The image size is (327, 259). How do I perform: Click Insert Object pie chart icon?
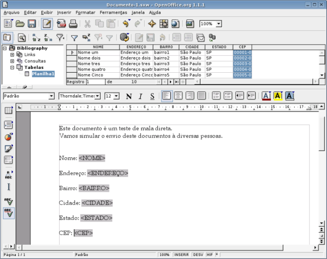pos(8,137)
